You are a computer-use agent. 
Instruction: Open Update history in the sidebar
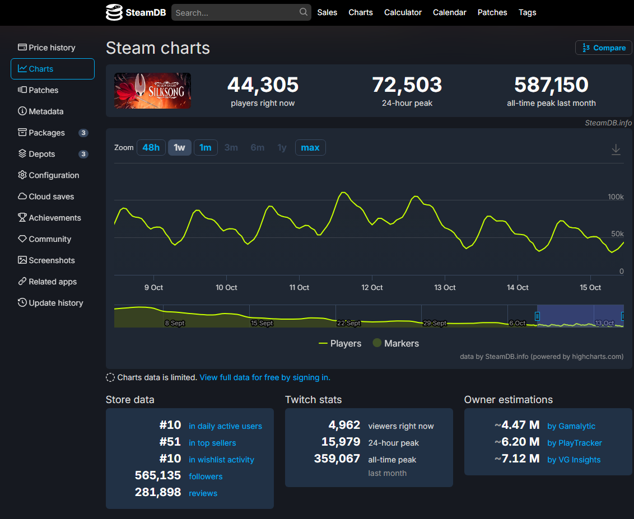tap(53, 303)
